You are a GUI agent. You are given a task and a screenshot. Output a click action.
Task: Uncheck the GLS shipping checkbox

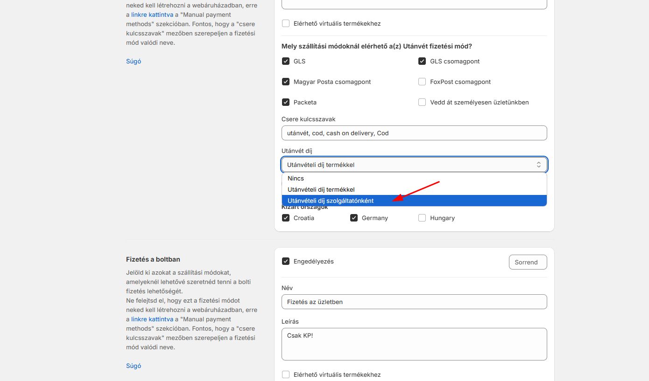[286, 62]
